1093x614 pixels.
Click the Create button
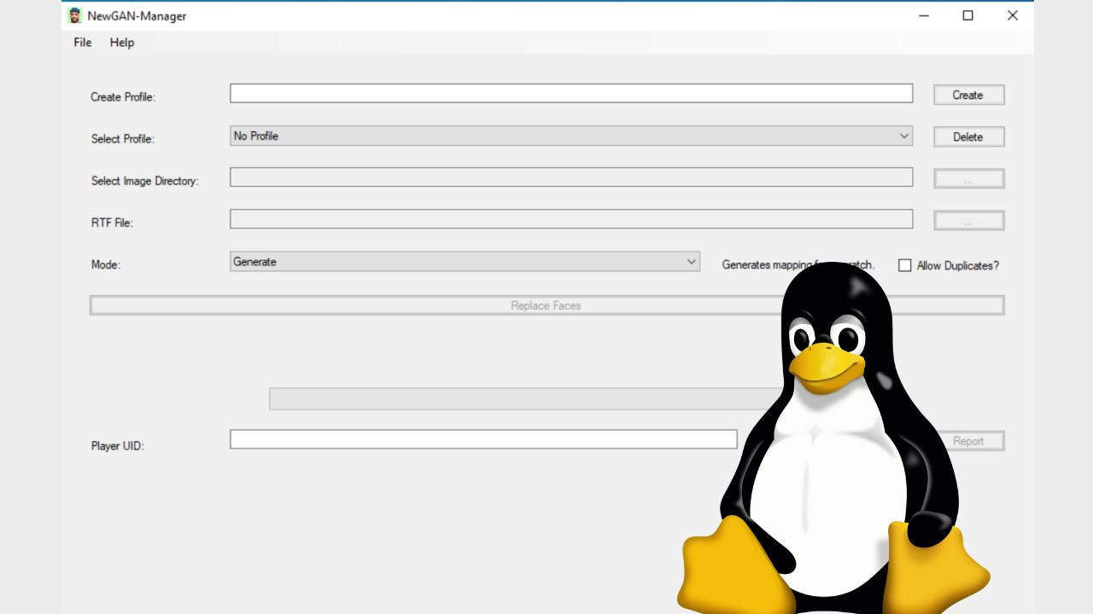(x=968, y=94)
